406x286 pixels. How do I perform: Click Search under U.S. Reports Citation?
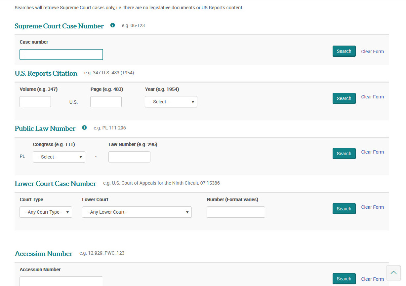coord(344,98)
